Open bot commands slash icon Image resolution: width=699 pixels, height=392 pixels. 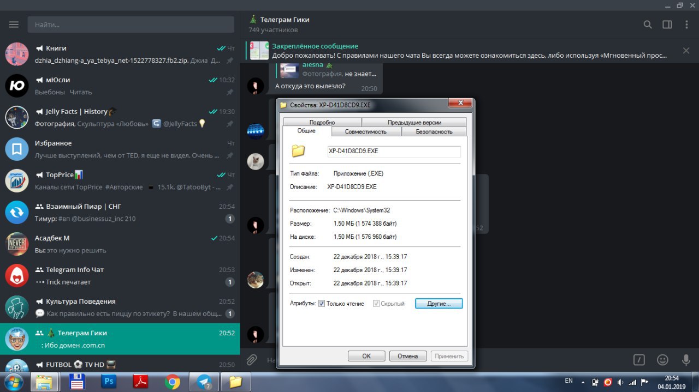(638, 360)
